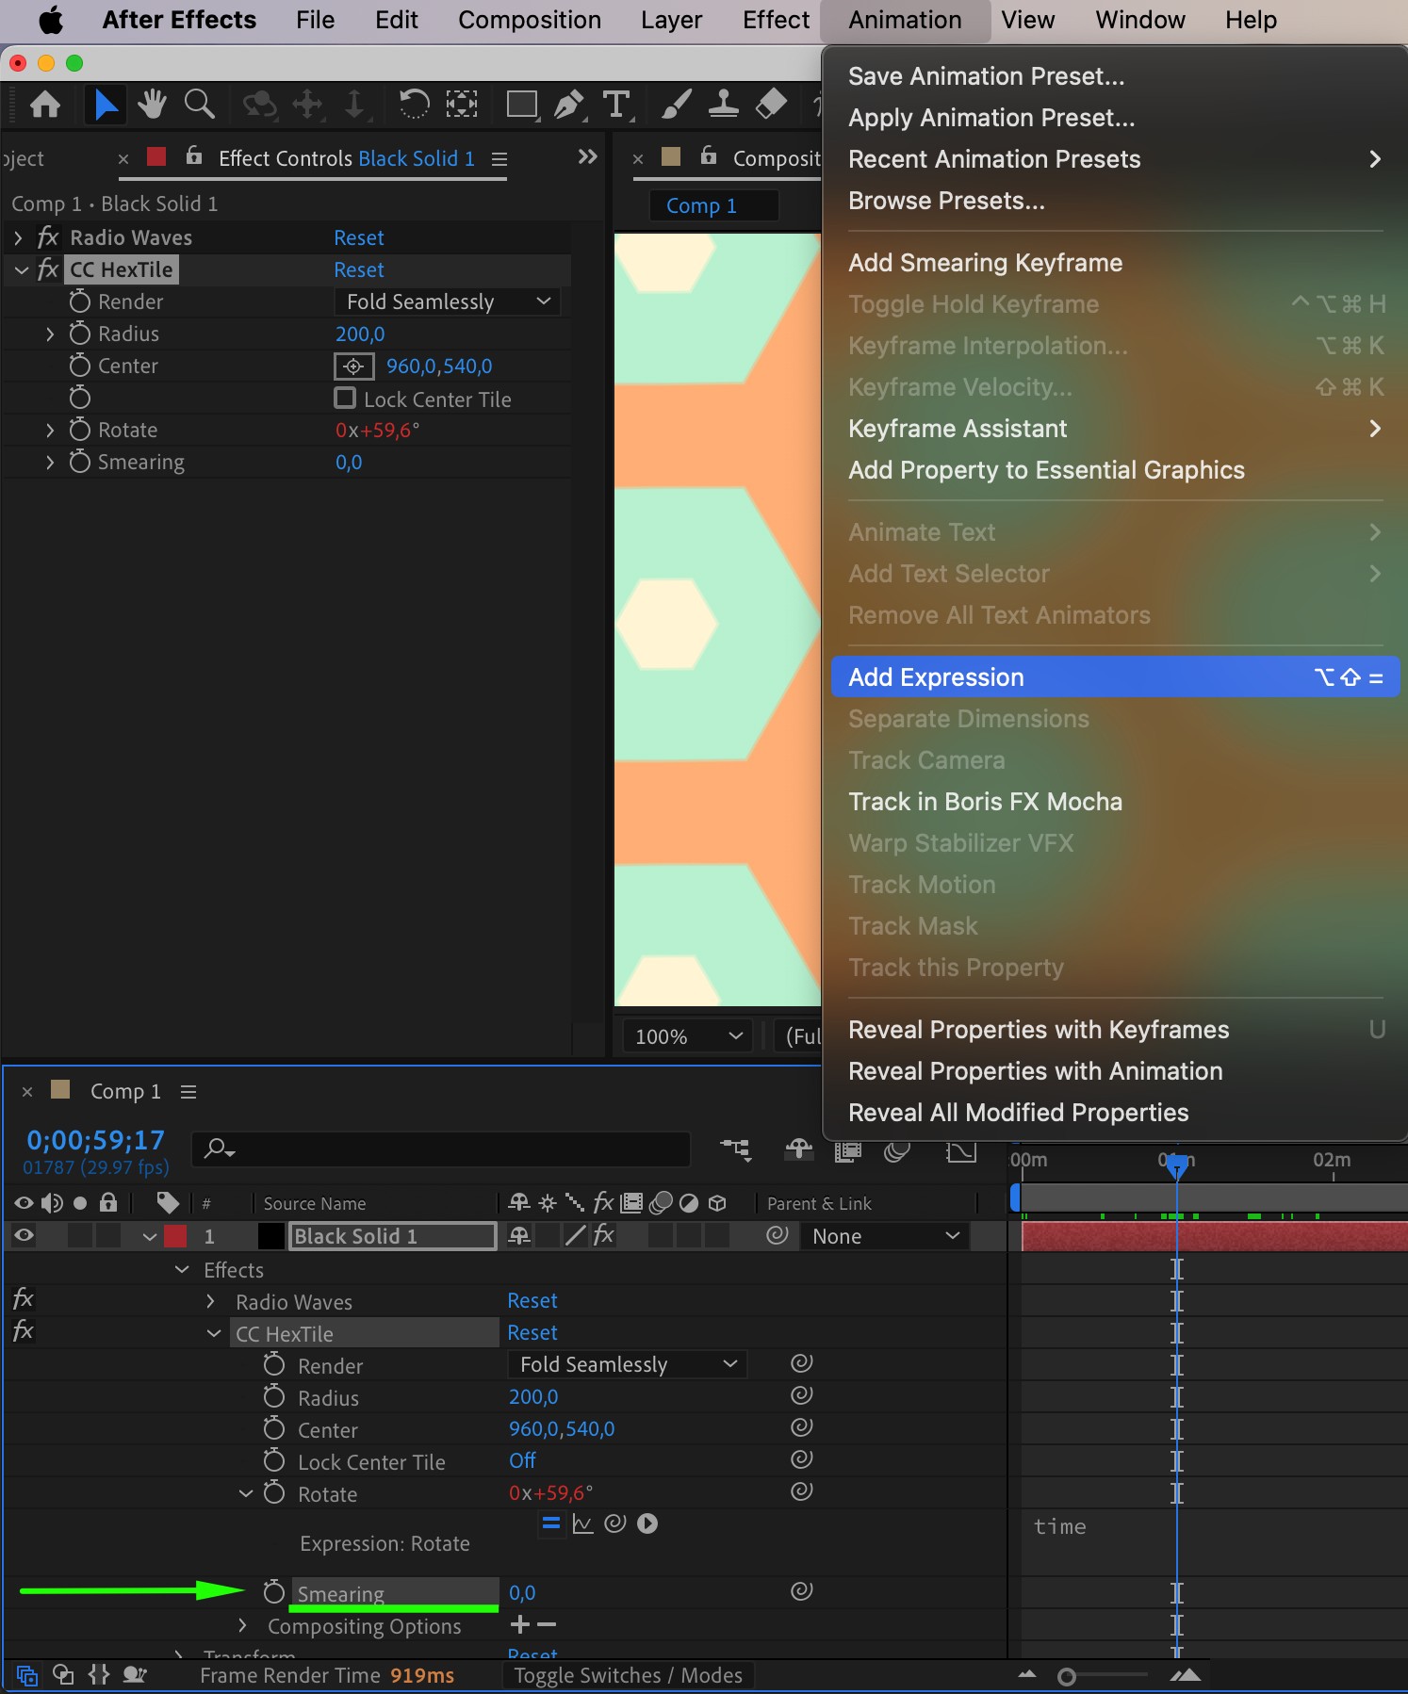1408x1694 pixels.
Task: Select the Rectangle shape tool
Action: [x=521, y=104]
